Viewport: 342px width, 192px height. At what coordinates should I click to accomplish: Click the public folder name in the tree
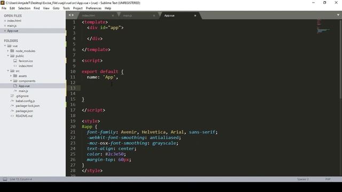pos(20,56)
